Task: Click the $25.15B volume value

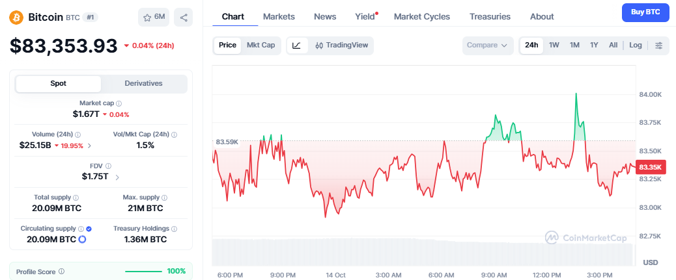Action: 35,146
